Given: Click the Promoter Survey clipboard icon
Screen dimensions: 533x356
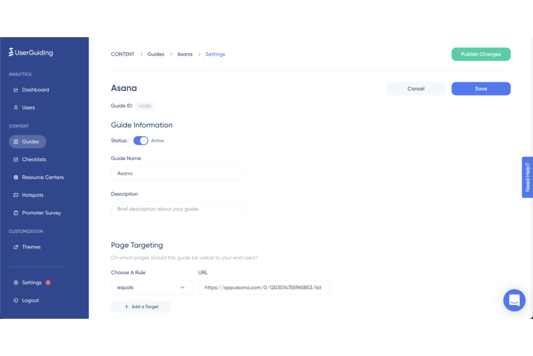Looking at the screenshot, I should click(x=16, y=213).
